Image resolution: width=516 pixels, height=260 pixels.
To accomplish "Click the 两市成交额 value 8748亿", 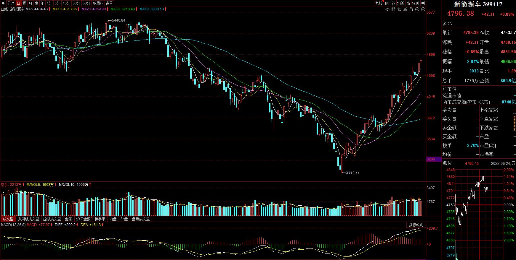I will click(508, 102).
